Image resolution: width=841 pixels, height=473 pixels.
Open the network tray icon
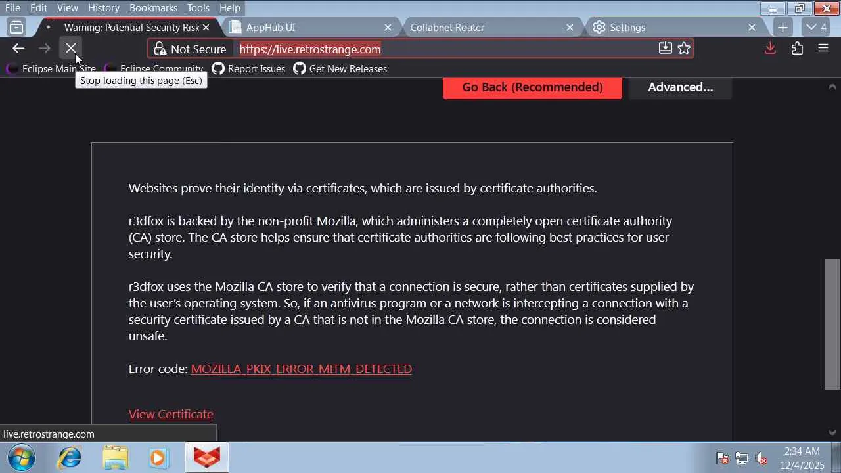coord(742,458)
